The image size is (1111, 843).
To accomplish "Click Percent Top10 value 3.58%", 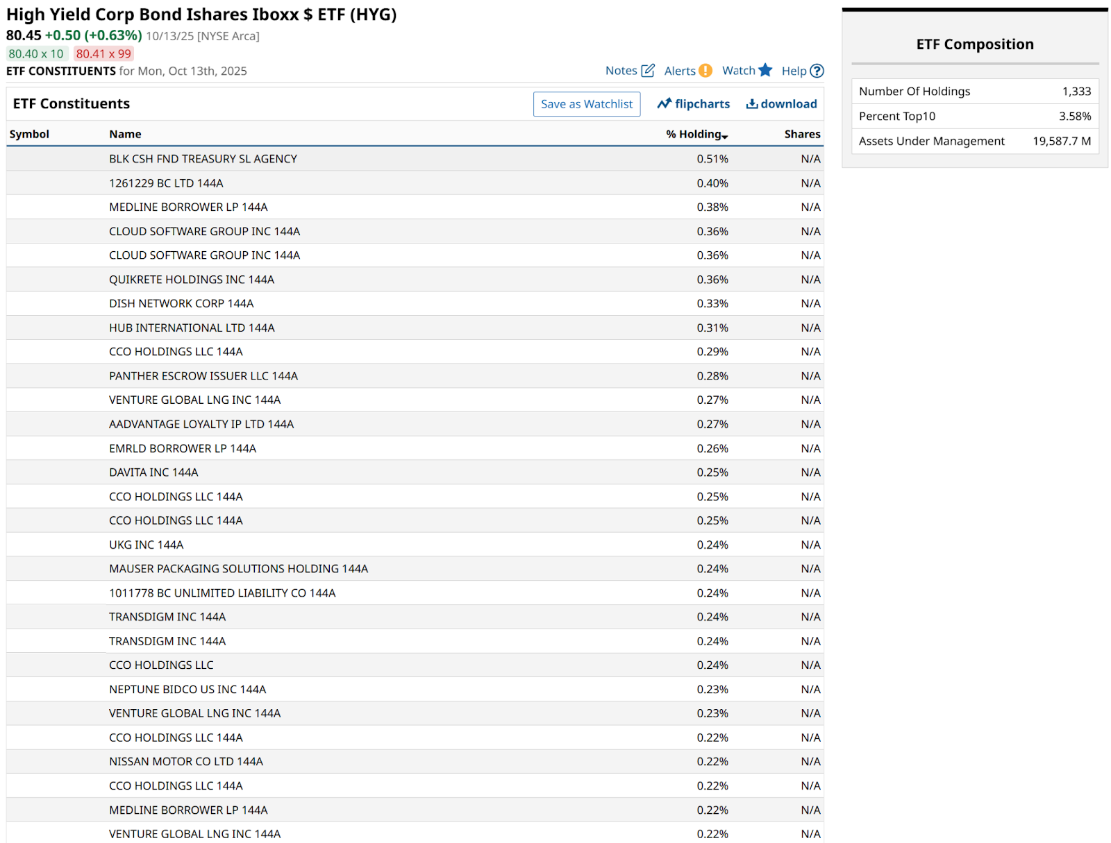I will [1075, 117].
